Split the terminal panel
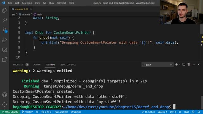The width and height of the screenshot is (203, 114). (184, 65)
